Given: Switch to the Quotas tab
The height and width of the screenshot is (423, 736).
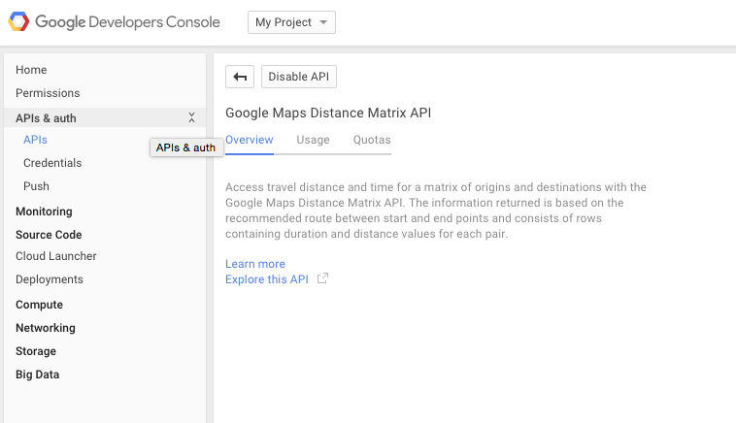Looking at the screenshot, I should 372,140.
